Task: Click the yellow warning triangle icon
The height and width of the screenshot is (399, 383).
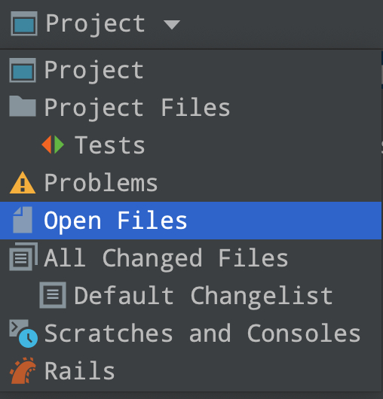Action: pyautogui.click(x=23, y=183)
